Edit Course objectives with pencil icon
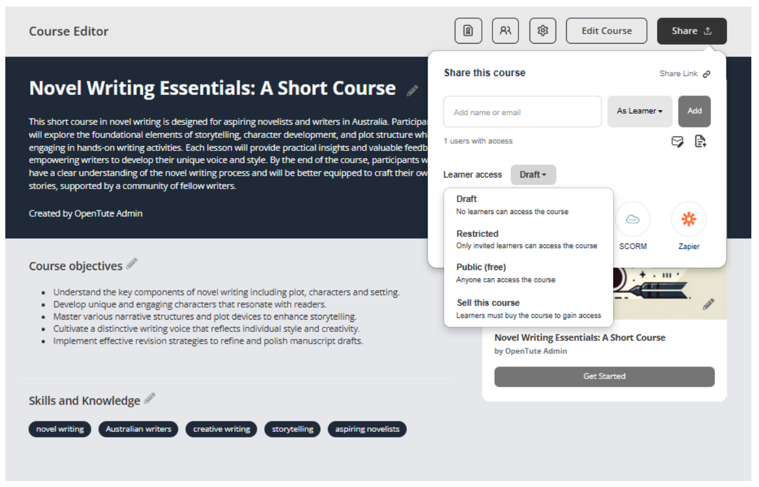The height and width of the screenshot is (487, 759). 132,264
